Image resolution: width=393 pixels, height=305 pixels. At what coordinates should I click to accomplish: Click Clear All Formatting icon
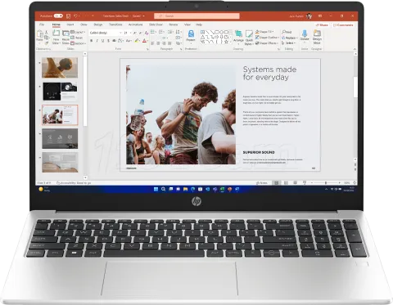[x=147, y=33]
